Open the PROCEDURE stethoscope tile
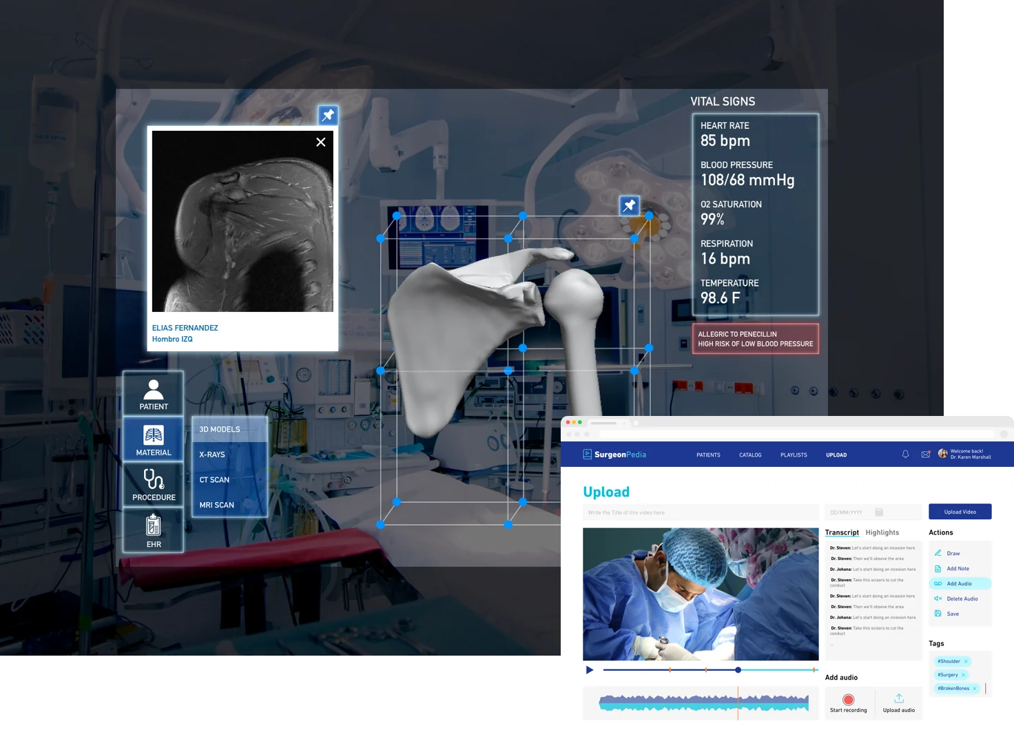This screenshot has width=1014, height=730. 154,484
